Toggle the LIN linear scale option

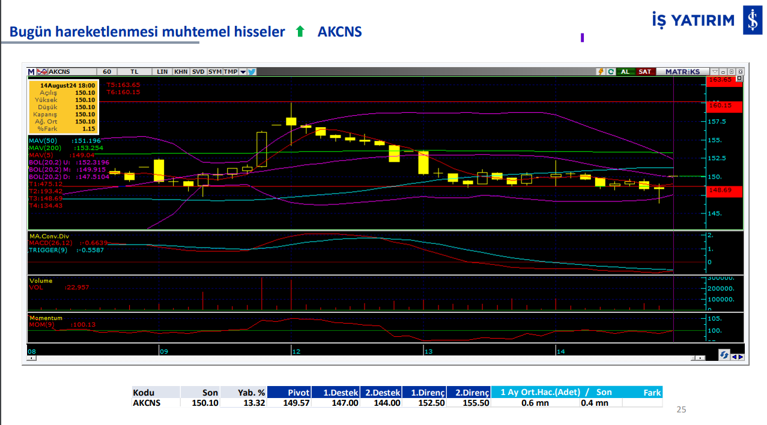click(162, 71)
